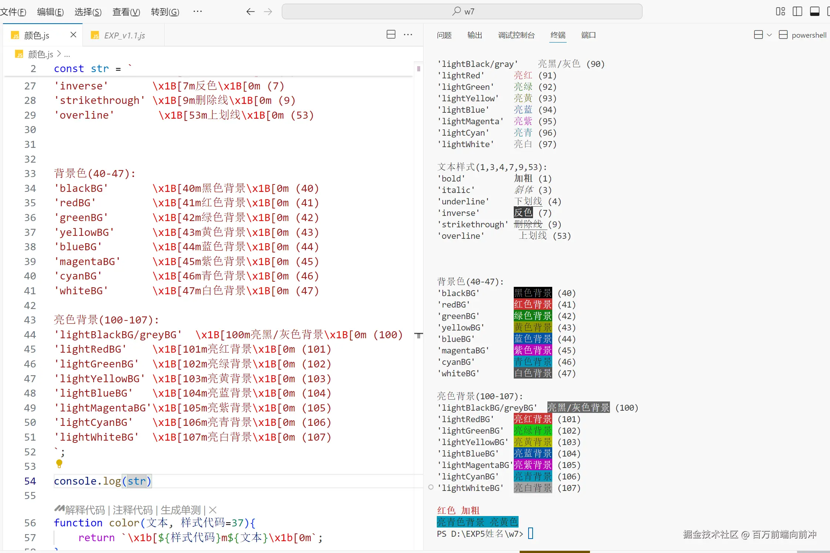Switch to the 输出 panel tab
The height and width of the screenshot is (553, 830).
(x=475, y=35)
